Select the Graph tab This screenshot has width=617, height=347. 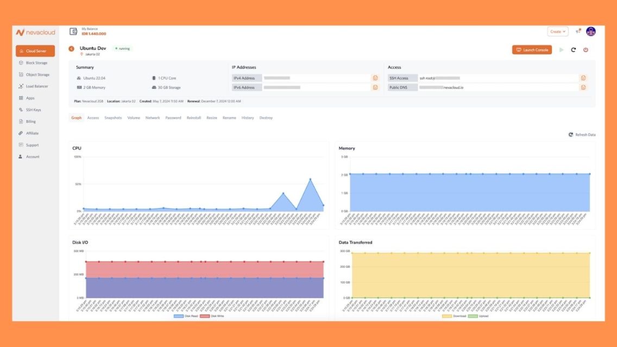coord(77,118)
